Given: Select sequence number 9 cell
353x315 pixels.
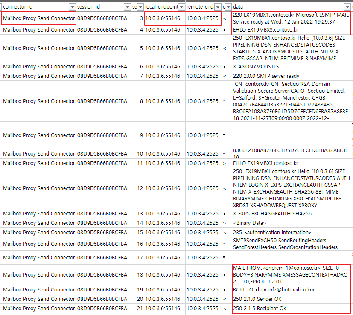Looking at the screenshot, I should [137, 135].
